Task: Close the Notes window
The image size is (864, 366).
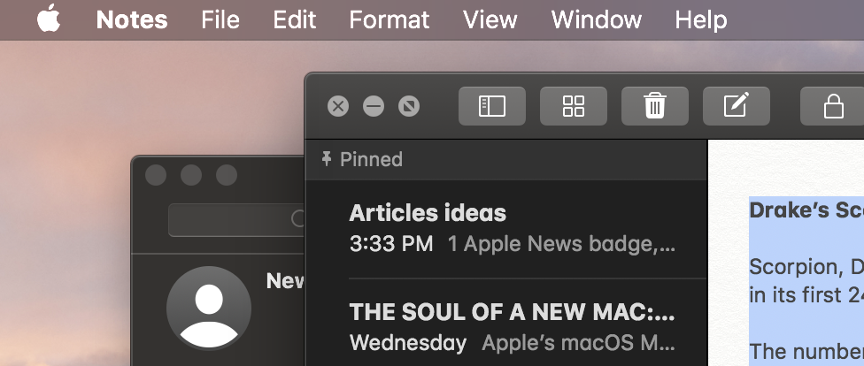Action: click(338, 107)
